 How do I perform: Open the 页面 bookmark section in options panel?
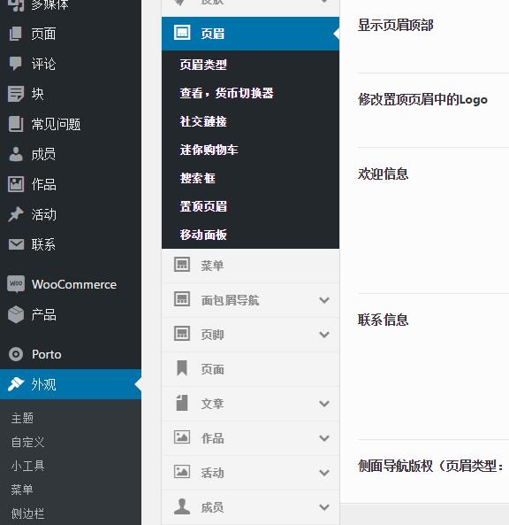pos(250,369)
